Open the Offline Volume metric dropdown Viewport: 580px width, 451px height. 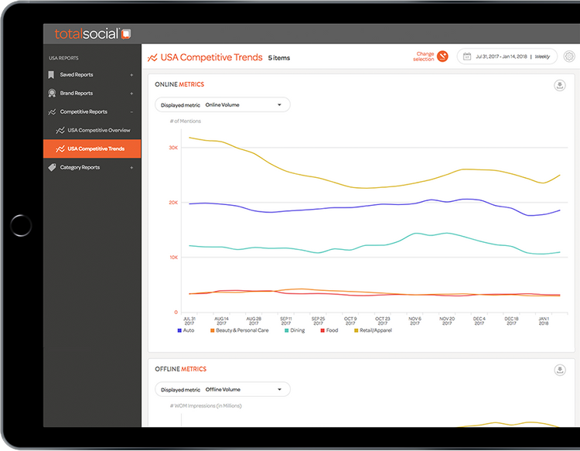point(222,389)
